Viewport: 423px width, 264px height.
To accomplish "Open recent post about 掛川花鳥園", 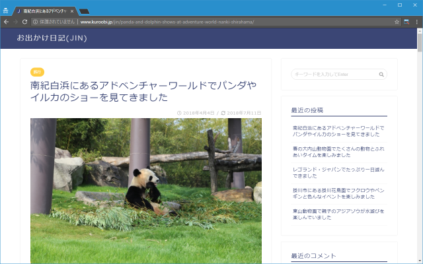I will coord(338,193).
